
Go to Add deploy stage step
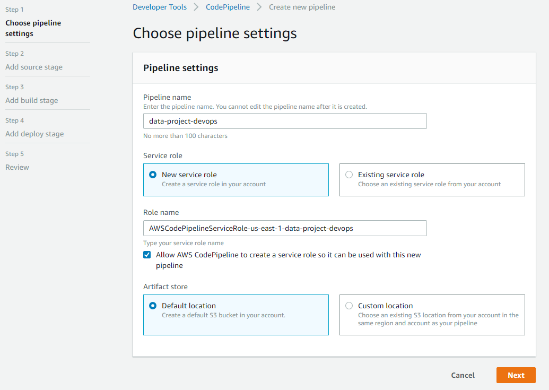pos(34,134)
